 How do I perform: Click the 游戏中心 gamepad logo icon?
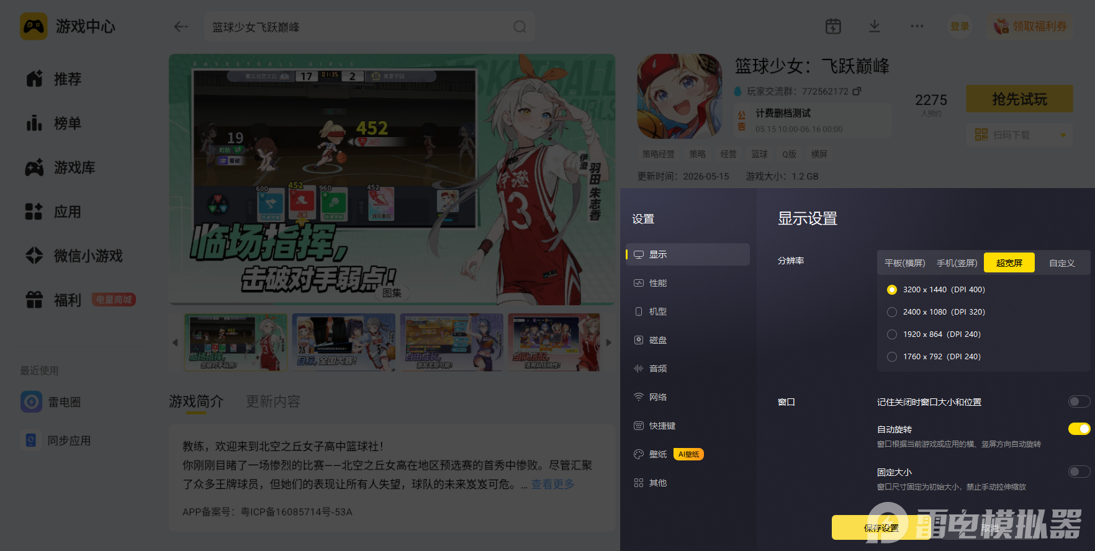point(34,27)
